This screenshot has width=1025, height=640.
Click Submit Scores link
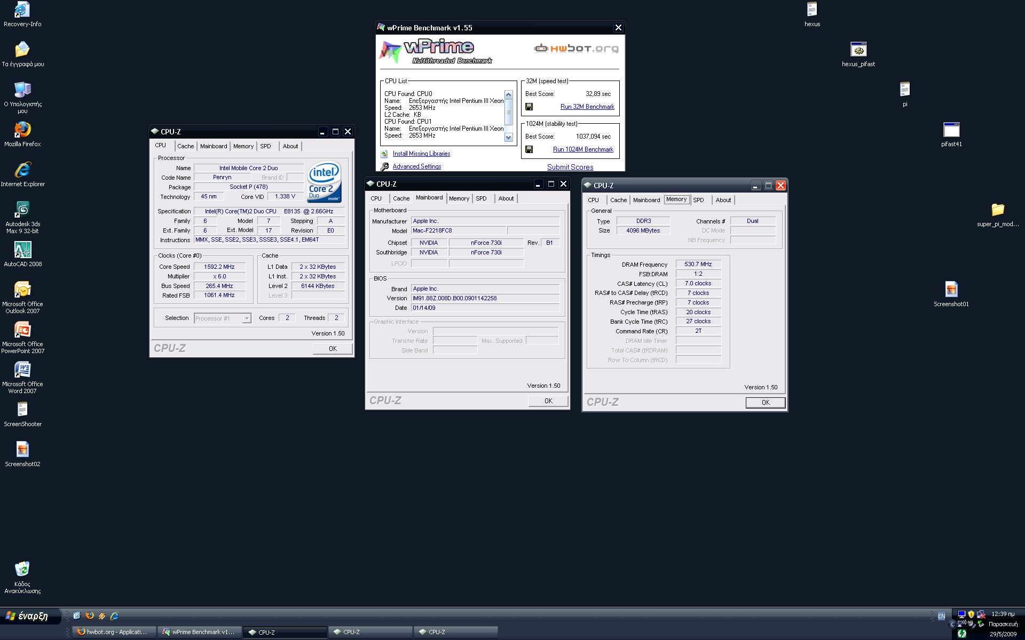[x=570, y=167]
